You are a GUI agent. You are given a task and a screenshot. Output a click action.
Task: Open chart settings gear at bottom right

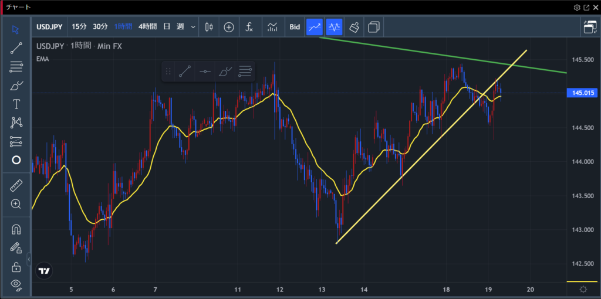click(x=583, y=289)
